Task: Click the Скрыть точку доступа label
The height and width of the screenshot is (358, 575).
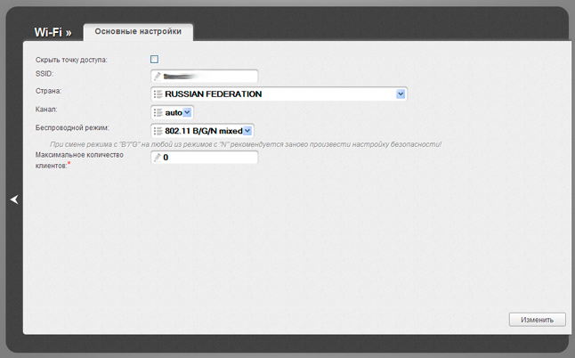Action: (71, 60)
